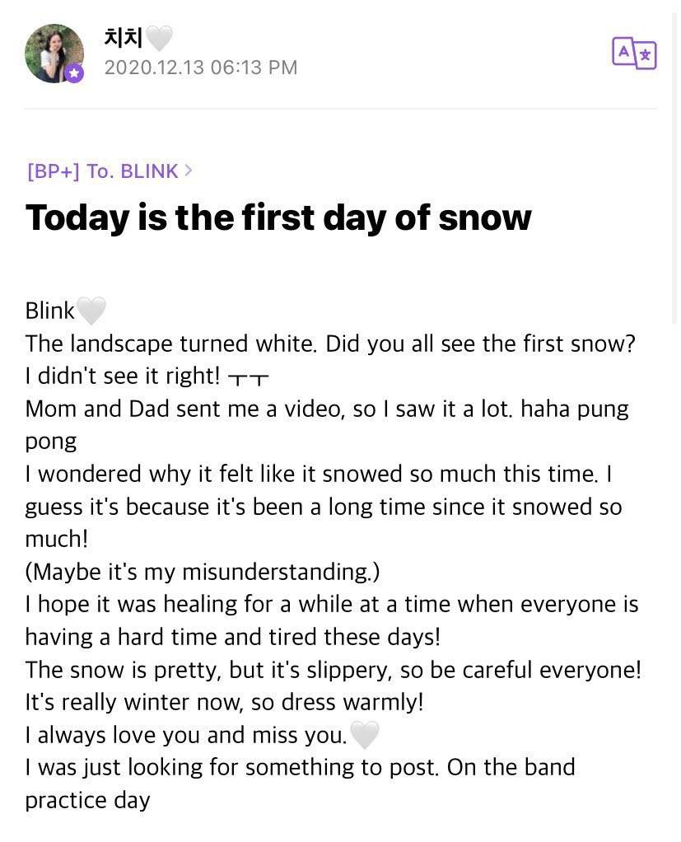Click the ㅜㅜ crying emoticon
The image size is (681, 842).
[248, 377]
